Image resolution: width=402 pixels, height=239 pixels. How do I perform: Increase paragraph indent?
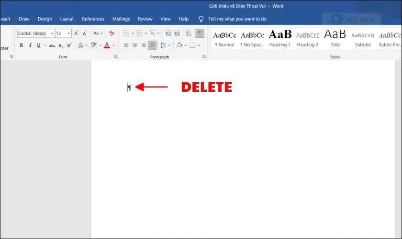point(177,33)
